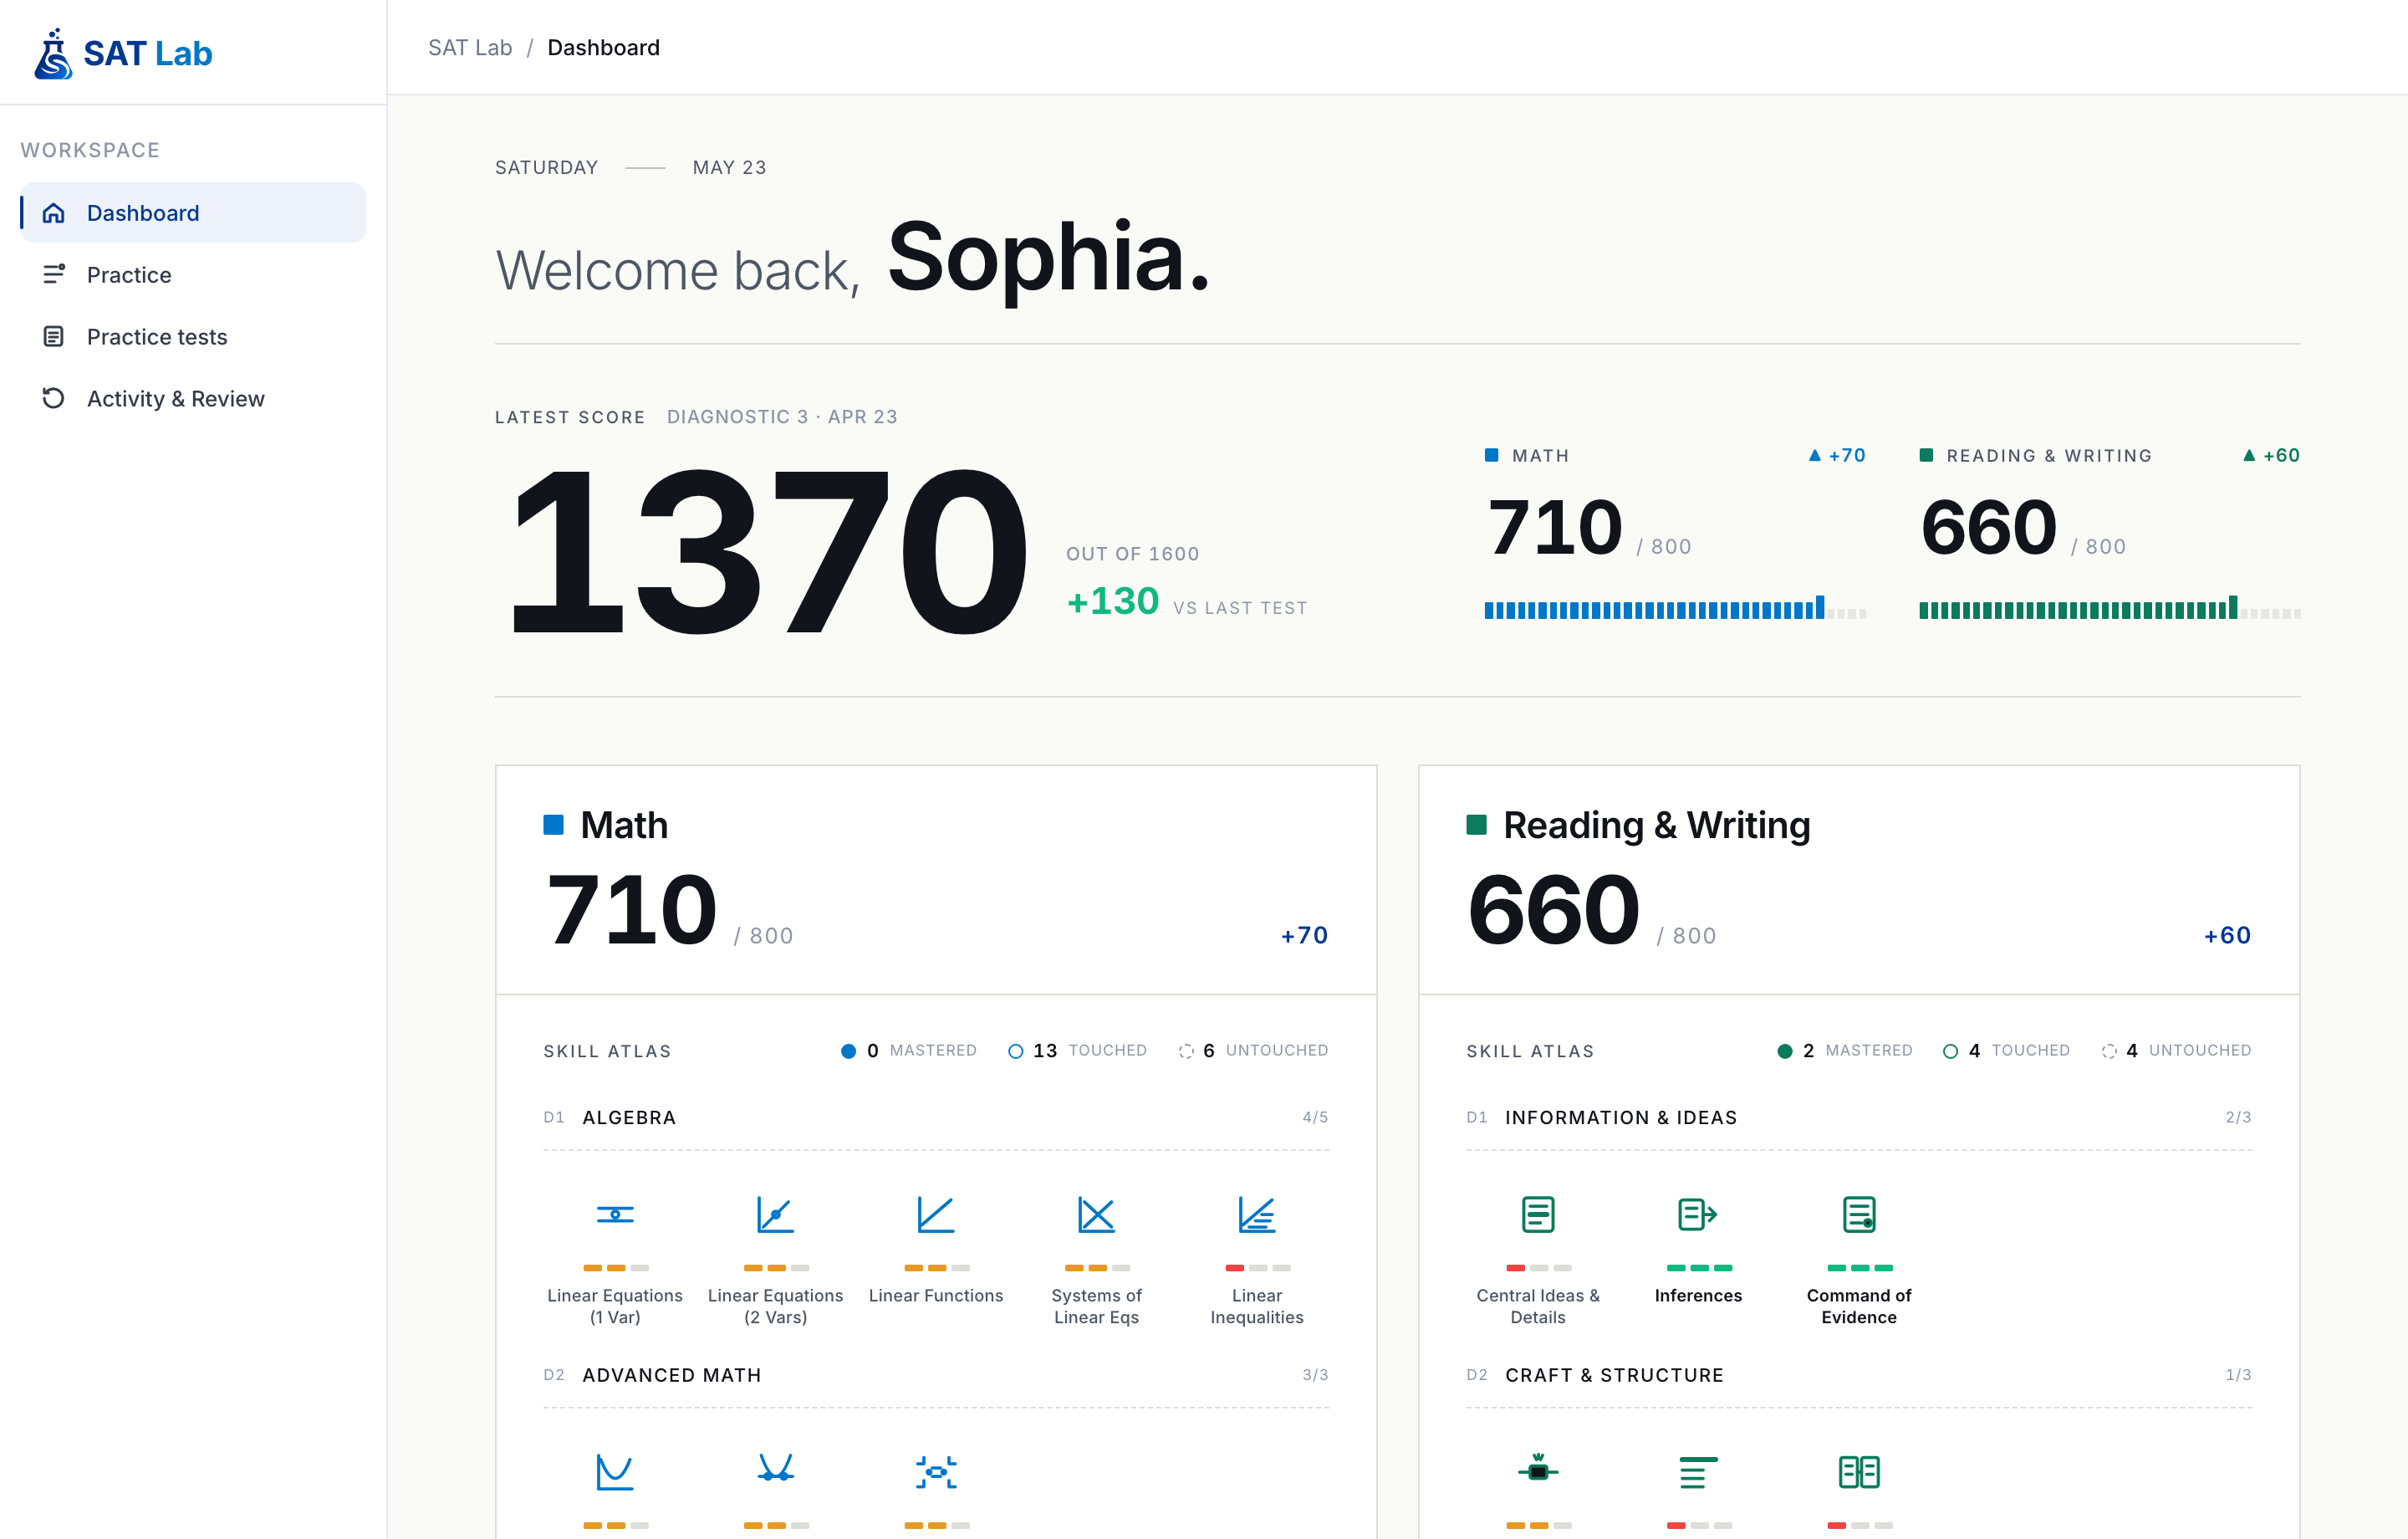2408x1539 pixels.
Task: Click Reading & Writing card +60 change
Action: click(2227, 934)
